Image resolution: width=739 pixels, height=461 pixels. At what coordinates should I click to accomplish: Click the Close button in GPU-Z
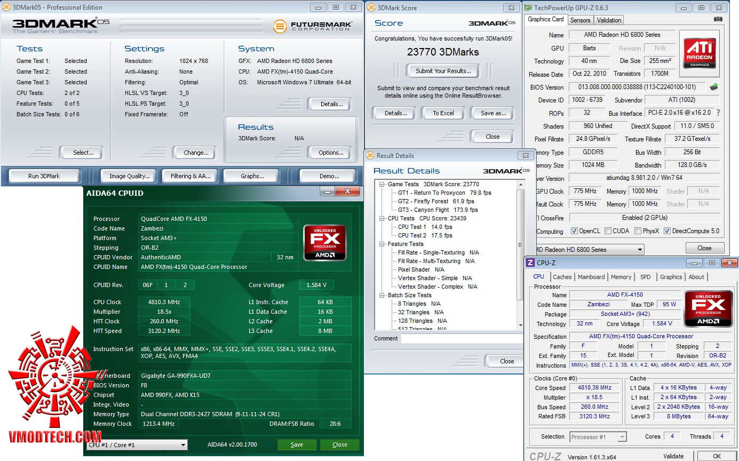(704, 248)
